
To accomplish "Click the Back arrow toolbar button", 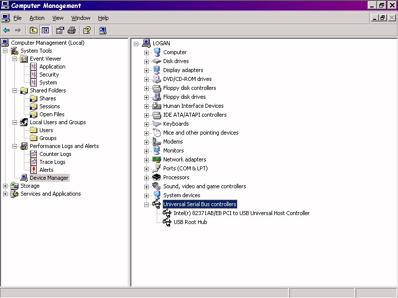I will click(6, 30).
